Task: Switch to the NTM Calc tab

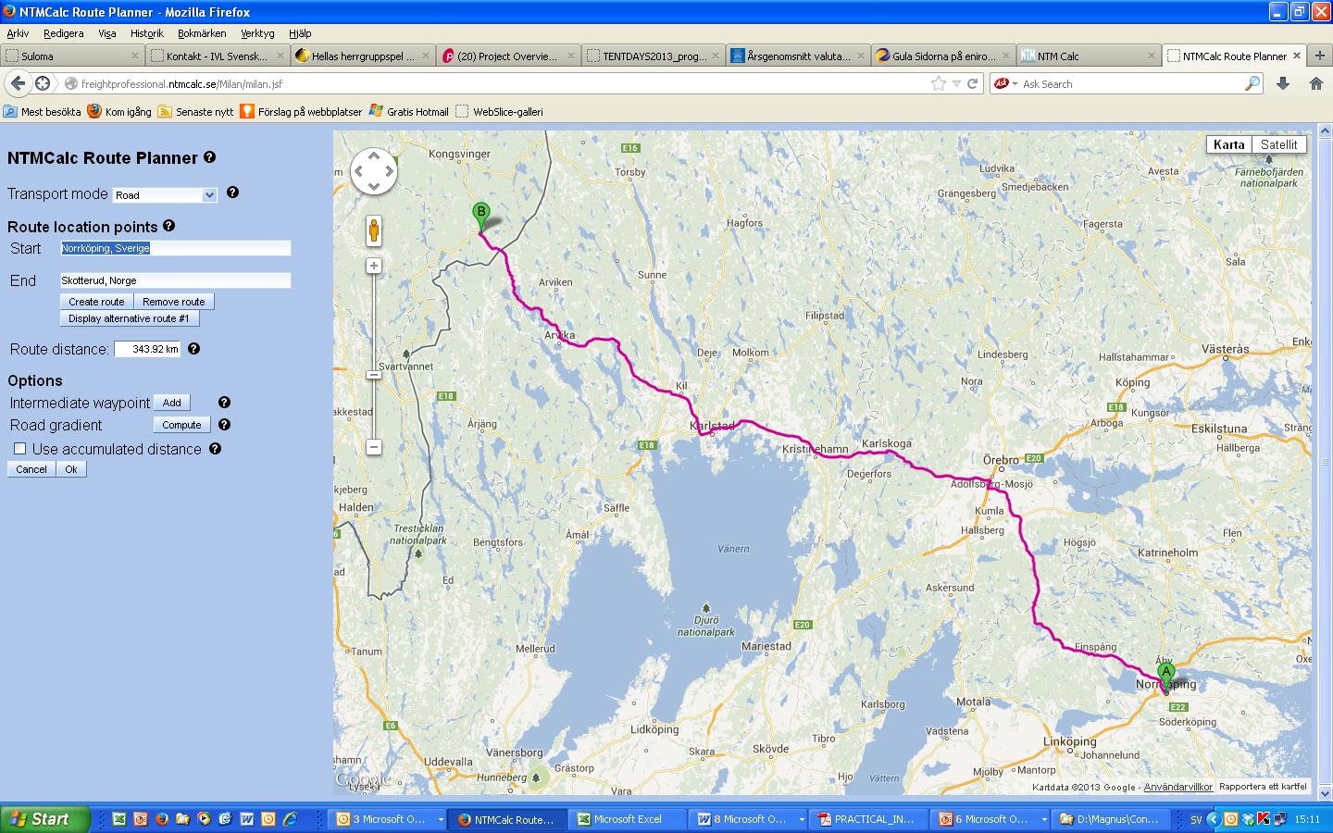Action: [x=1088, y=56]
